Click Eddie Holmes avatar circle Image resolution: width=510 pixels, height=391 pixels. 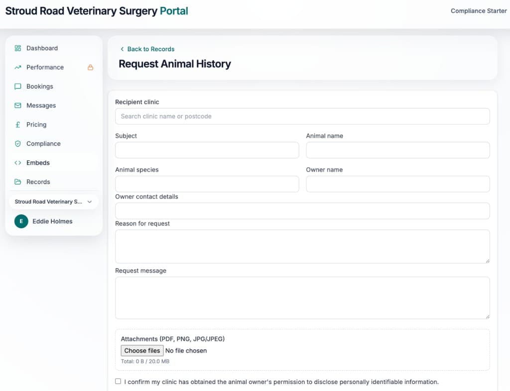pyautogui.click(x=21, y=221)
